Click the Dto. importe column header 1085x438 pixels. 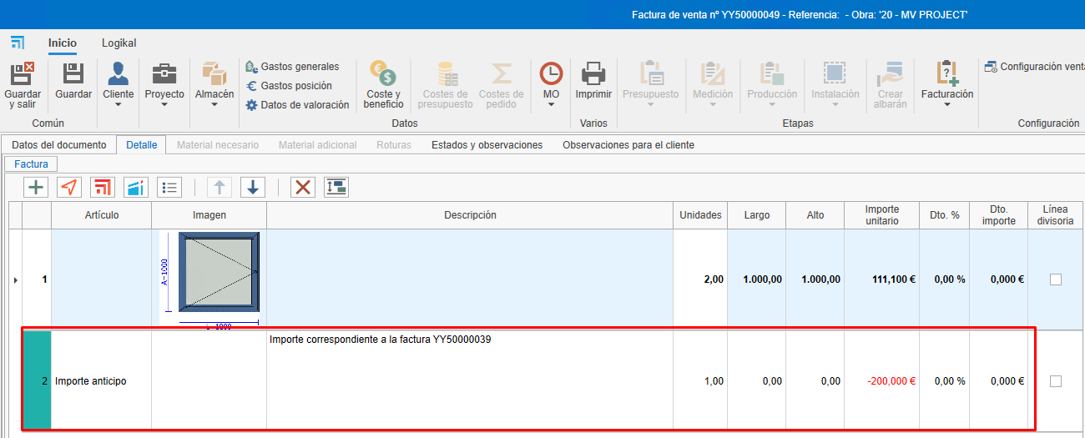(x=998, y=215)
